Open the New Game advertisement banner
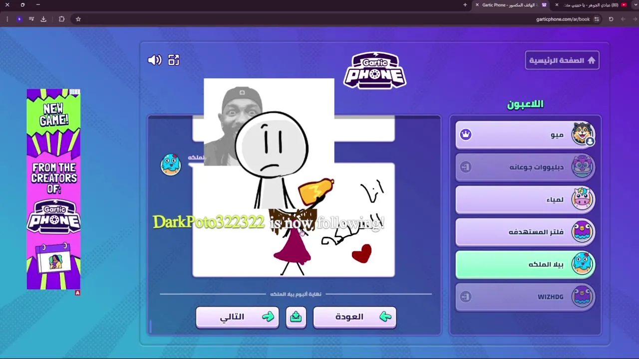639x359 pixels. [x=53, y=189]
